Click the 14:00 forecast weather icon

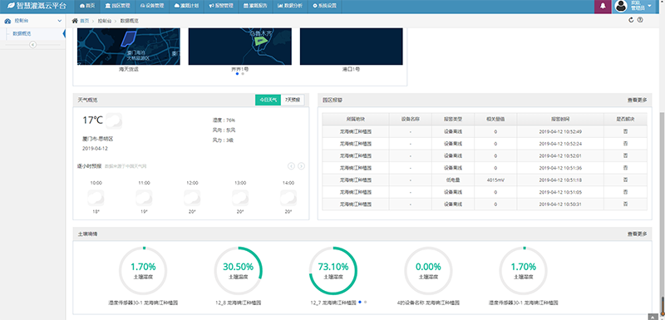point(288,198)
